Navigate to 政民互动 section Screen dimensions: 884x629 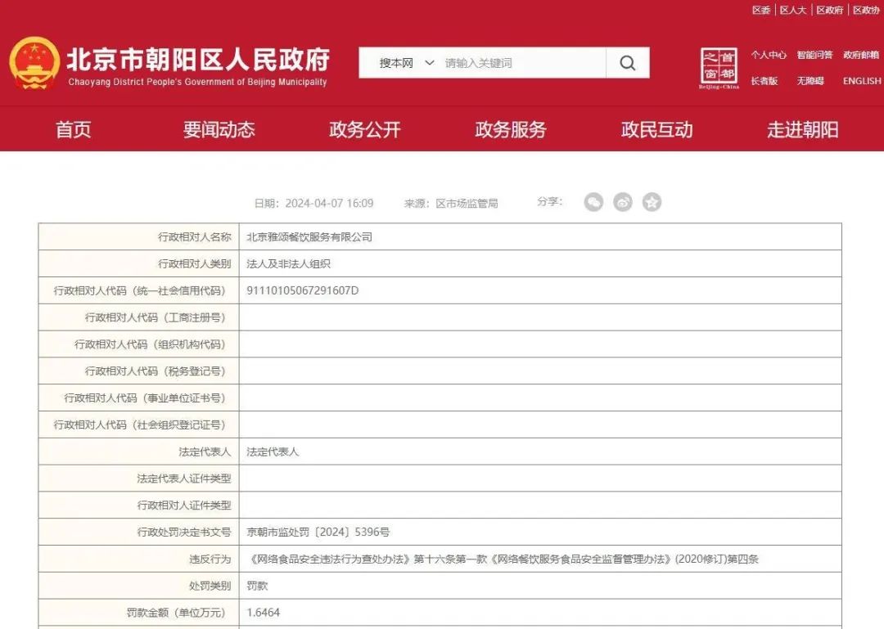(656, 129)
